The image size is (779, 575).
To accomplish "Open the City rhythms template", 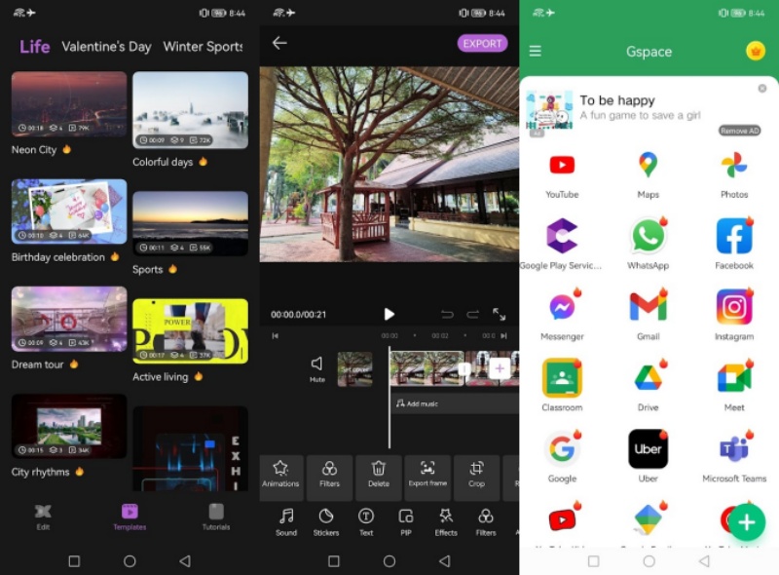I will point(69,426).
